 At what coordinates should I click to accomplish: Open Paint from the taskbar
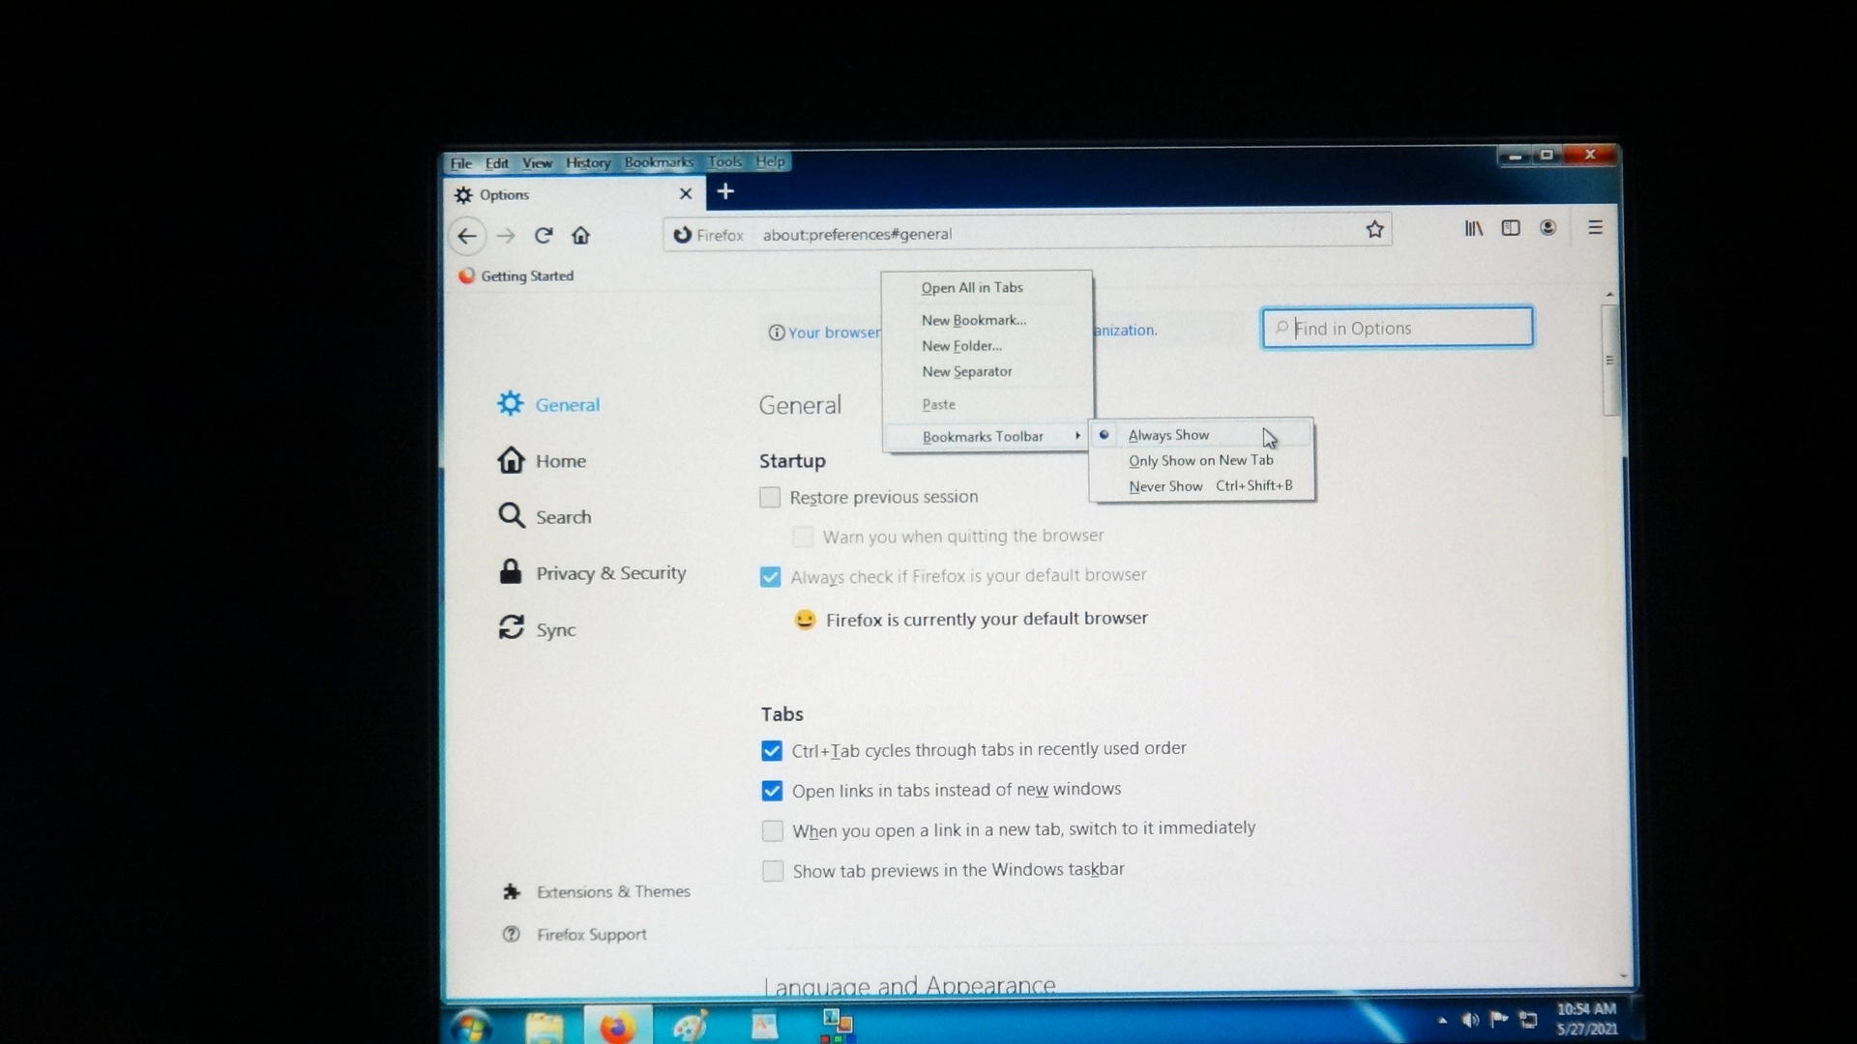click(691, 1026)
